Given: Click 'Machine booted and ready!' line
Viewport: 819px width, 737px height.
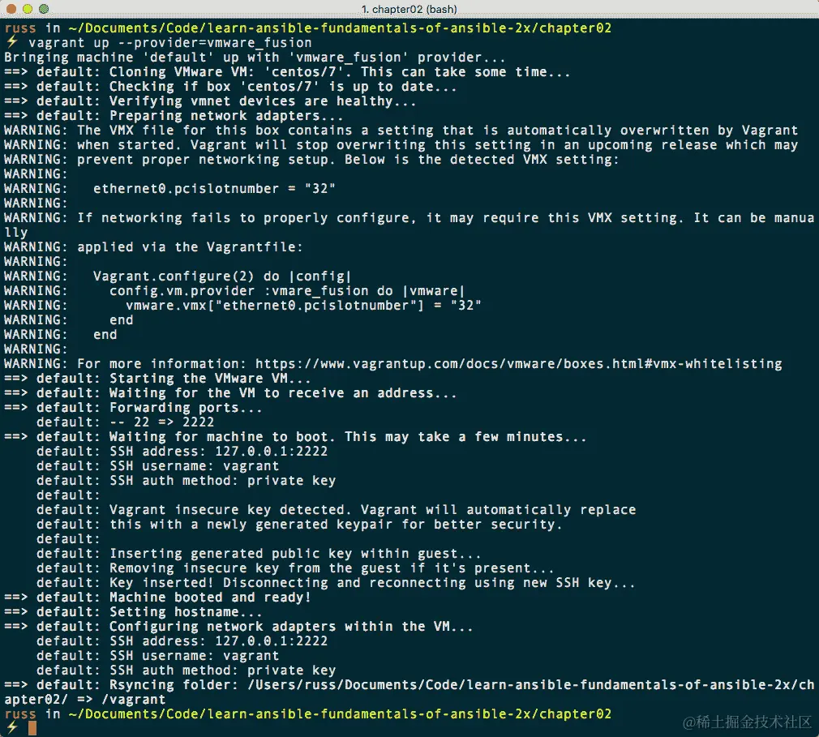Looking at the screenshot, I should pos(157,598).
